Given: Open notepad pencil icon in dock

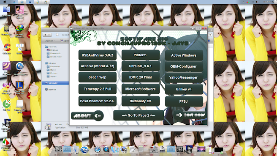Looking at the screenshot, I should (132, 150).
